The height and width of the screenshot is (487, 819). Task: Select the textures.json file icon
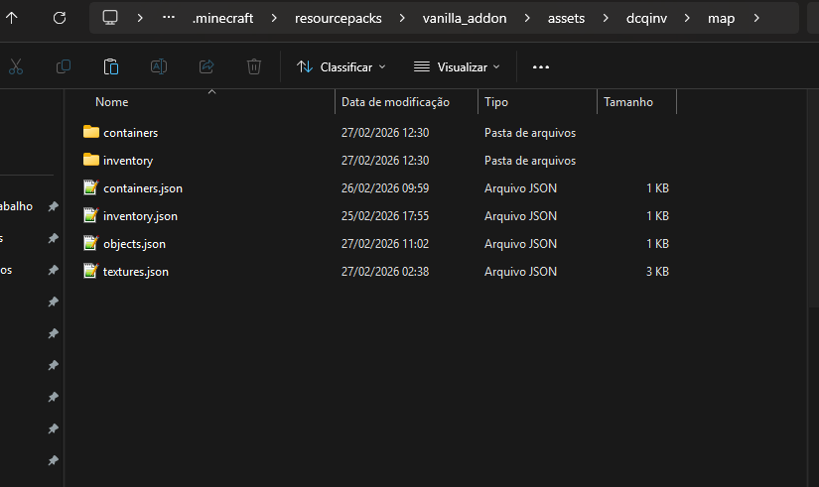[x=91, y=271]
